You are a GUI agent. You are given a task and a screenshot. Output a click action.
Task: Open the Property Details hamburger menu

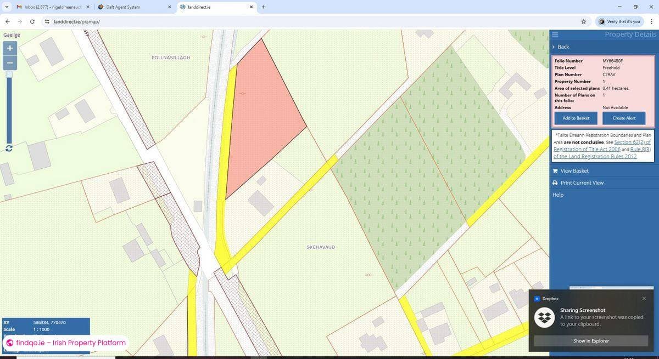coord(555,34)
